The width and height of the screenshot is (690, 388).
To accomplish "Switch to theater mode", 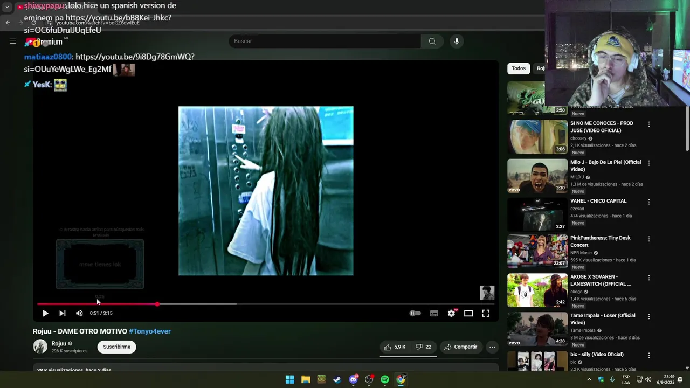I will click(468, 313).
